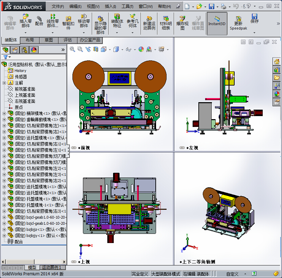
Task: Click the filter funnel icon in tree
Action: pyautogui.click(x=5, y=57)
